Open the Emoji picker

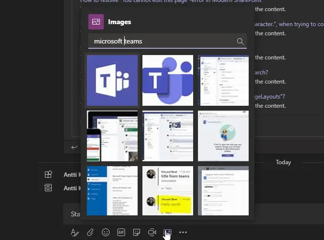(106, 232)
